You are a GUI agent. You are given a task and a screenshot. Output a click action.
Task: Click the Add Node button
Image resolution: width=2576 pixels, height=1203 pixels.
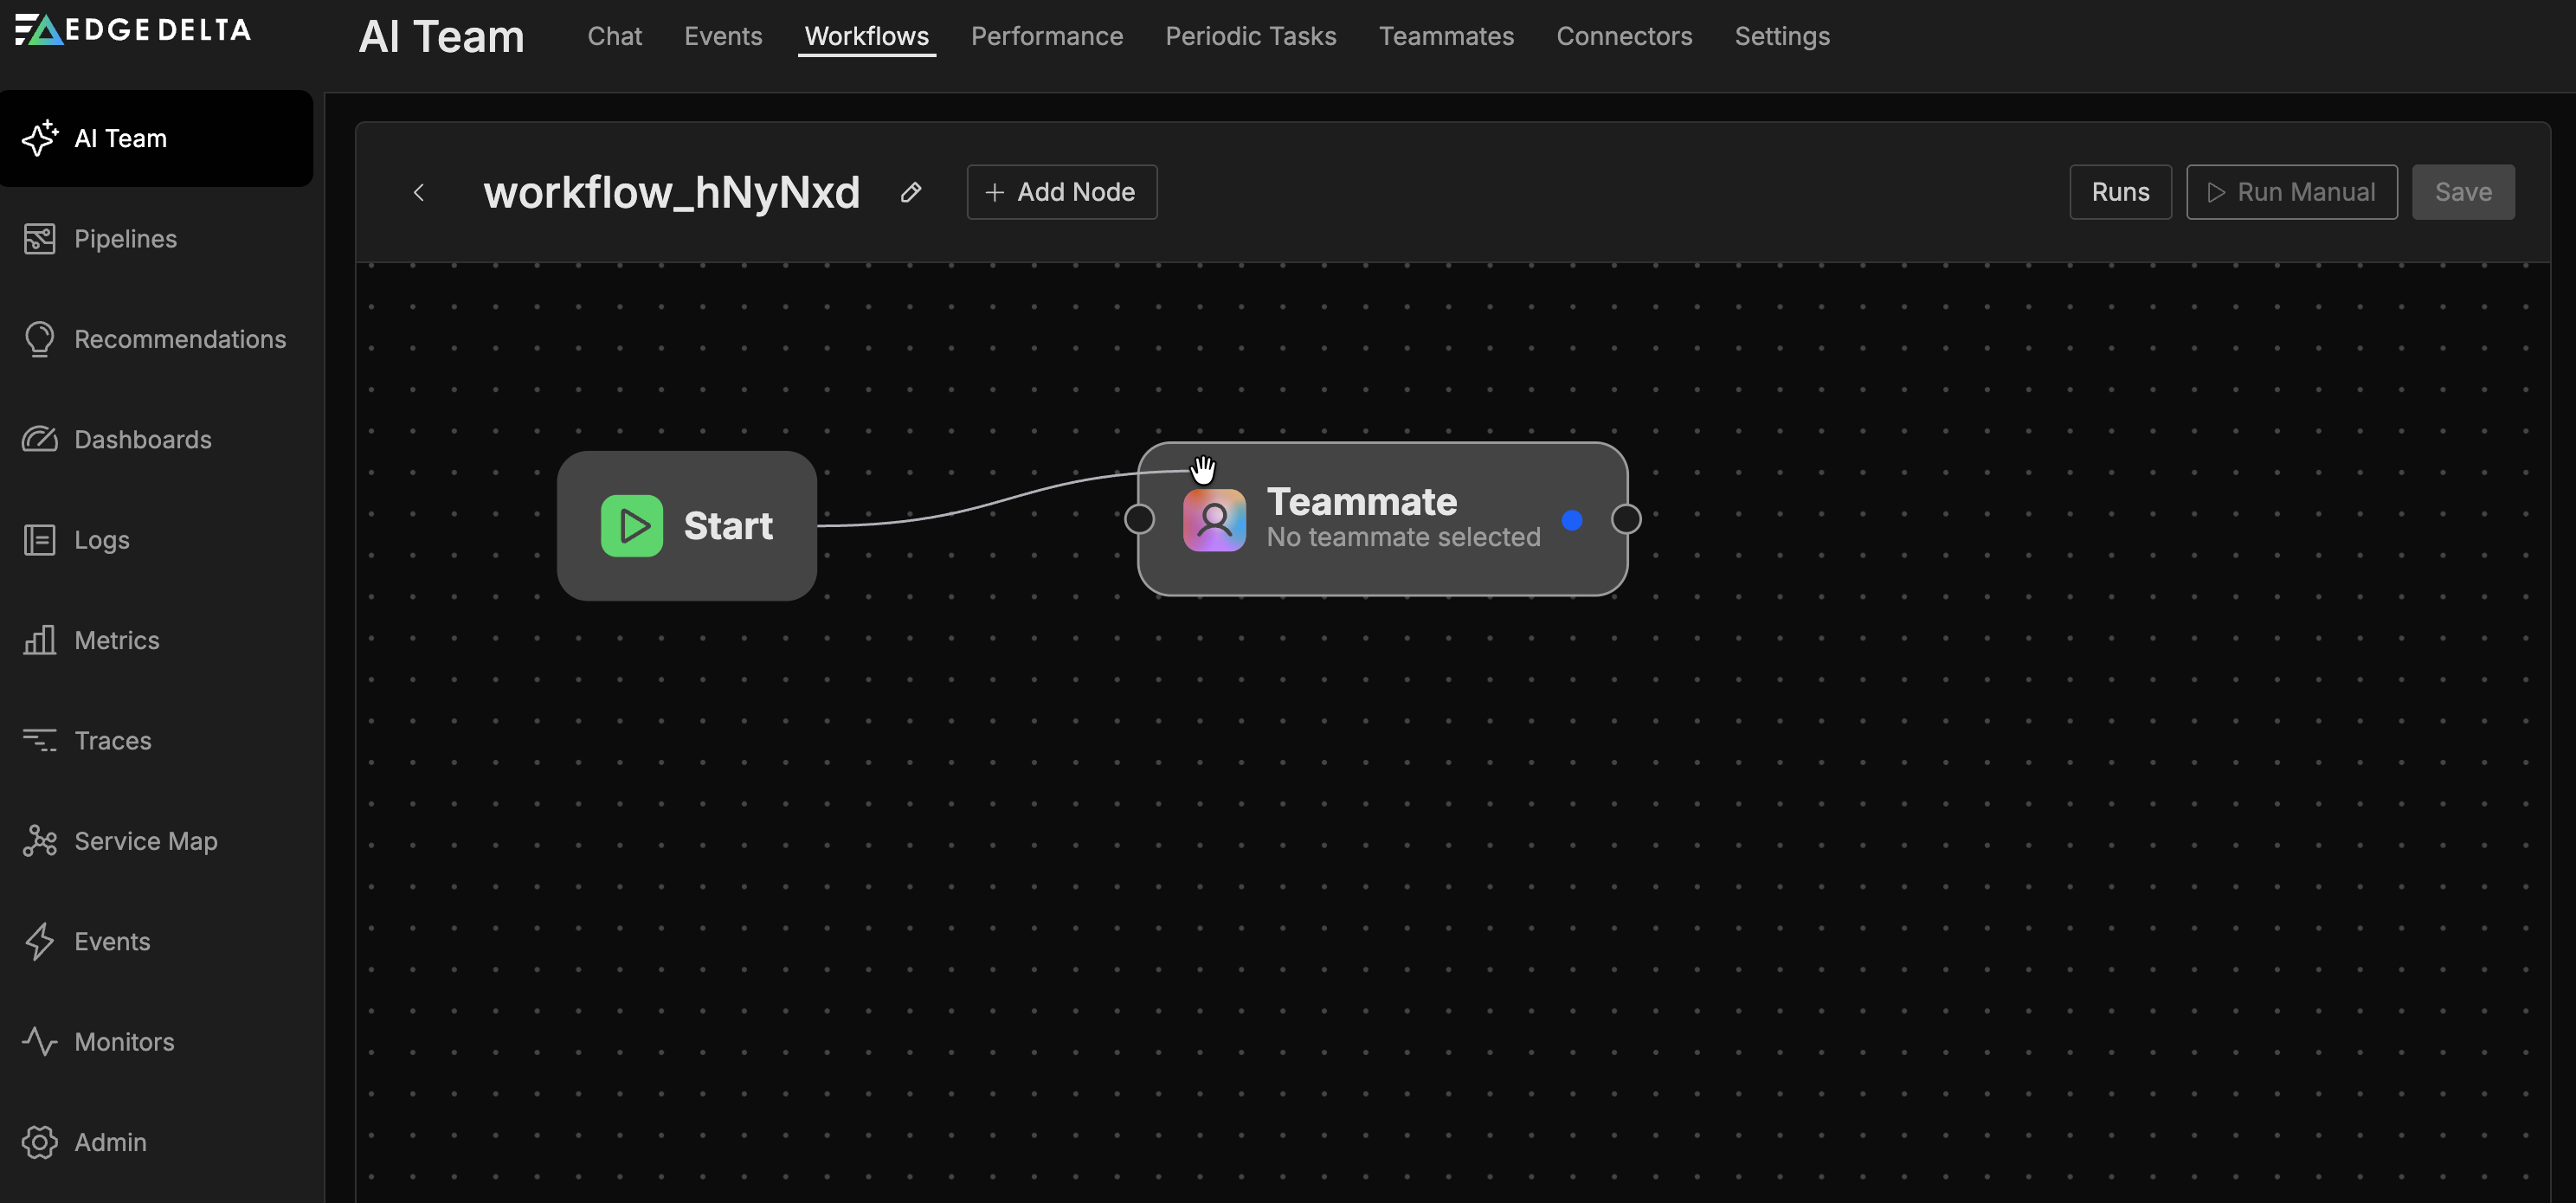coord(1061,192)
